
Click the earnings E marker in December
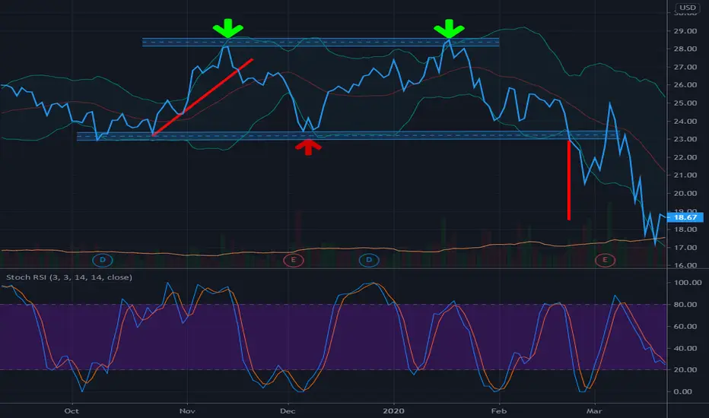(x=293, y=260)
